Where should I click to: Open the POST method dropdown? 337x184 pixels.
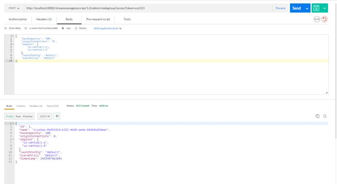(x=14, y=8)
